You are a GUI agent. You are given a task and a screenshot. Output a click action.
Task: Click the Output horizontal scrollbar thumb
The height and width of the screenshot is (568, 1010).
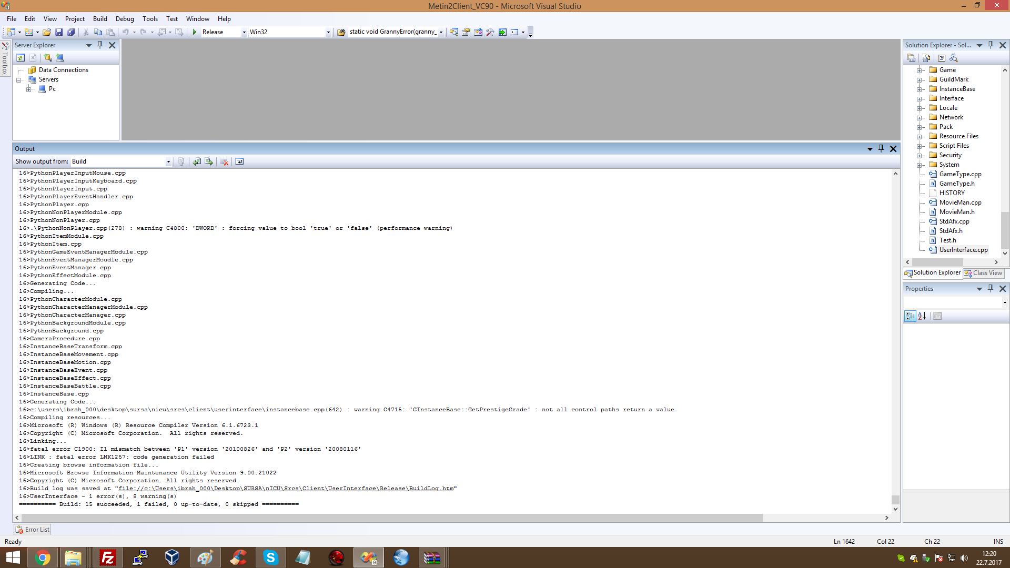(x=392, y=518)
